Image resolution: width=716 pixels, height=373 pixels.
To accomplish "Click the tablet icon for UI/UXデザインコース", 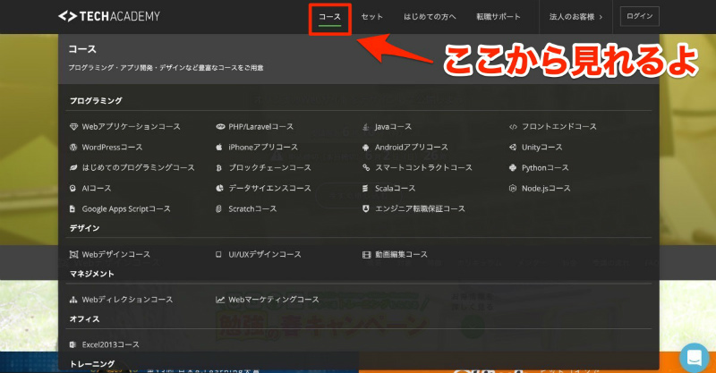I will point(218,255).
